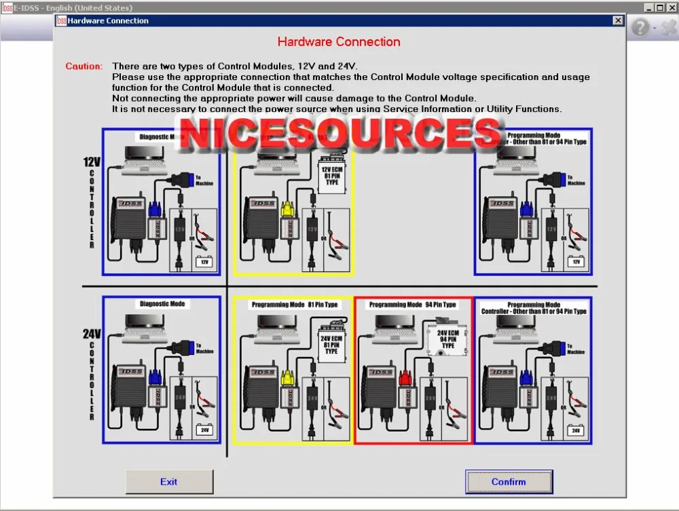Click the Hardware Connection dialog title icon

(x=62, y=20)
